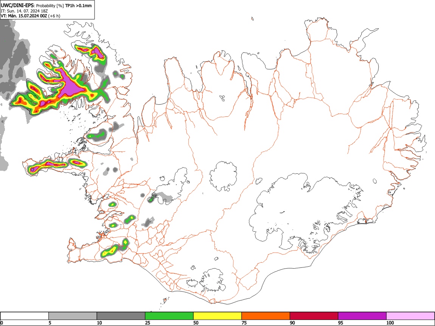
Task: Click the yellow 50–75% legend swatch
Action: click(x=217, y=316)
